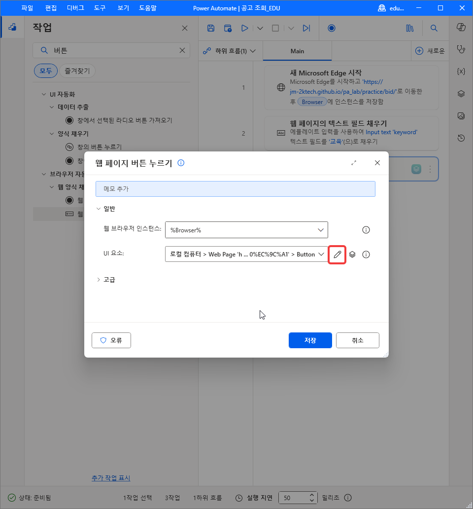Image resolution: width=473 pixels, height=509 pixels.
Task: Focus the 버튼 actions search box
Action: point(111,50)
